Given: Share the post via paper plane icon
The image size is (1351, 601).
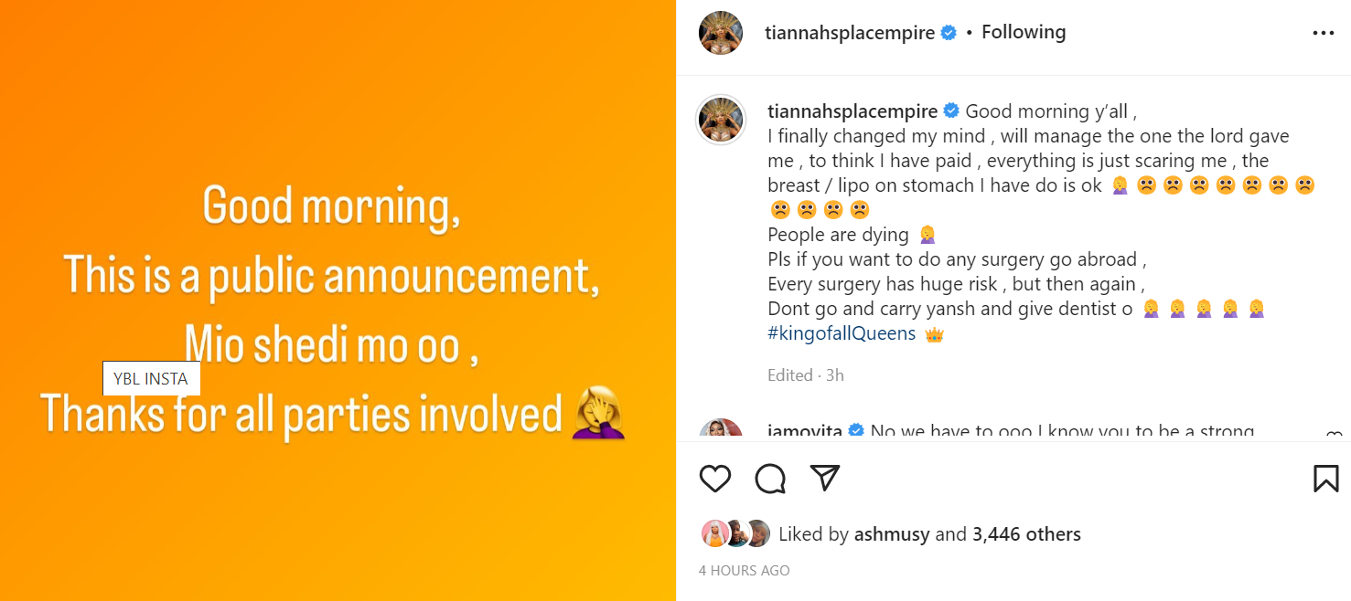Looking at the screenshot, I should point(825,478).
